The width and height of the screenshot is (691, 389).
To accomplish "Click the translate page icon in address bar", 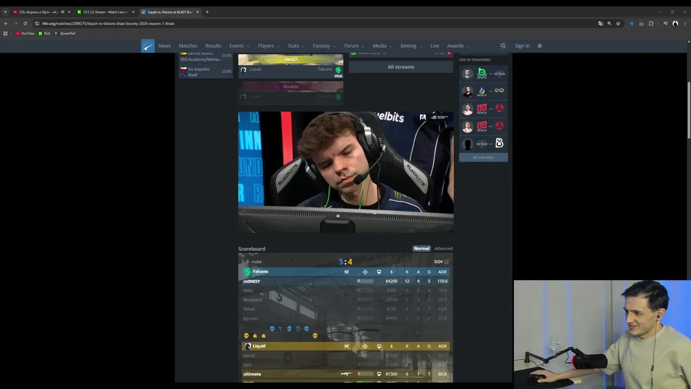I will 601,23.
